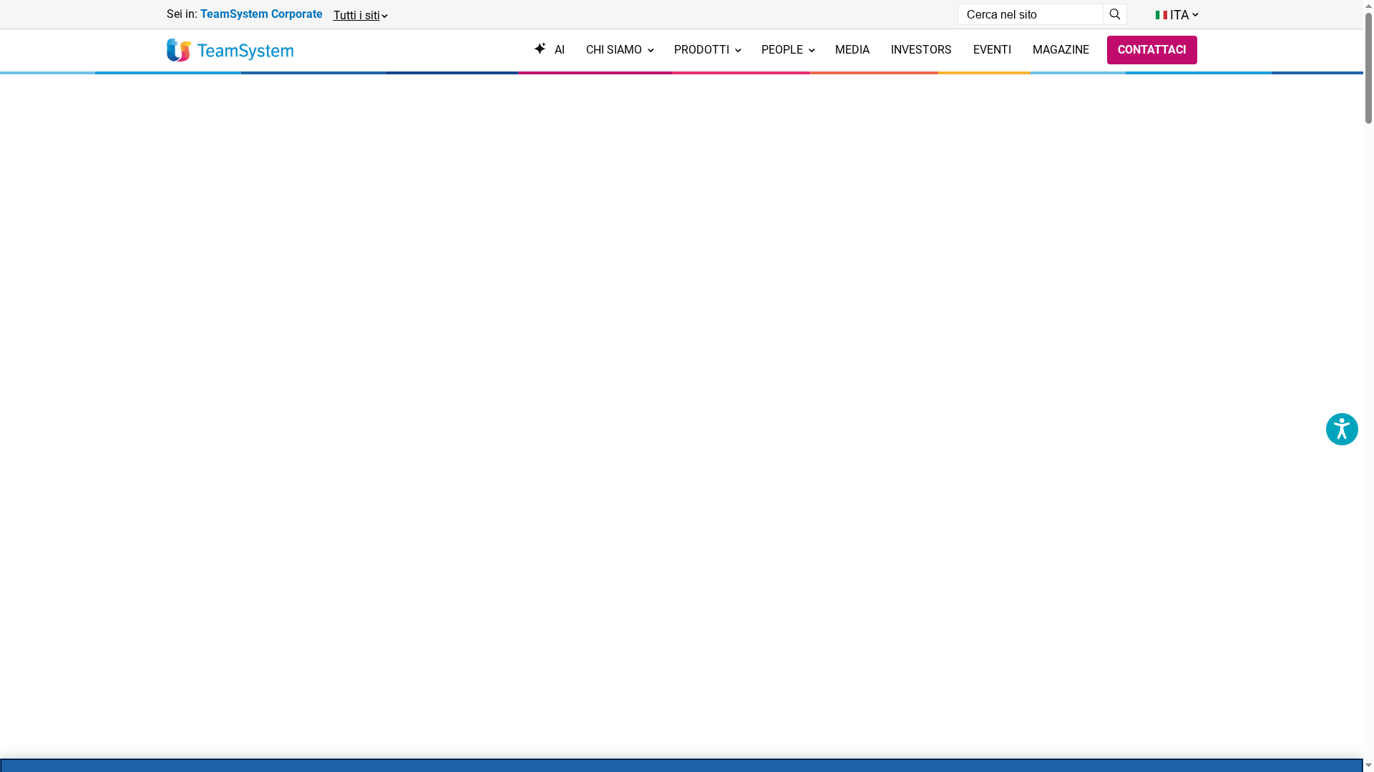Click the Italian flag icon

point(1161,15)
